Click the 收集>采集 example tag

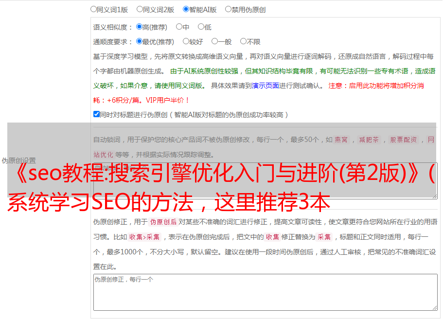[144, 237]
